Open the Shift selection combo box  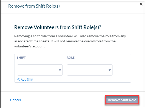click(x=40, y=70)
